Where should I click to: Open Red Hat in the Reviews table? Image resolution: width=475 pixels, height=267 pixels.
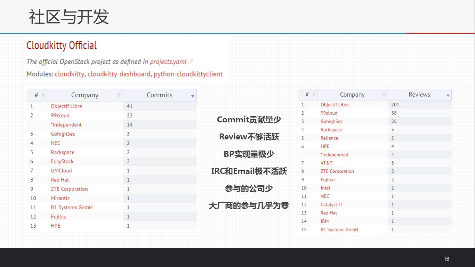point(329,213)
